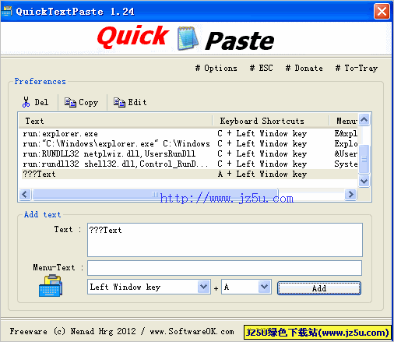Click into the Menu-Text input field
394x342 pixels.
225,268
